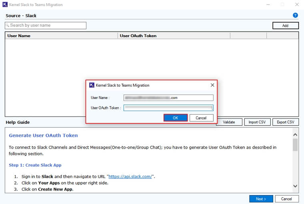The width and height of the screenshot is (304, 204).
Task: Confirm the credentials with the OK button
Action: click(176, 118)
